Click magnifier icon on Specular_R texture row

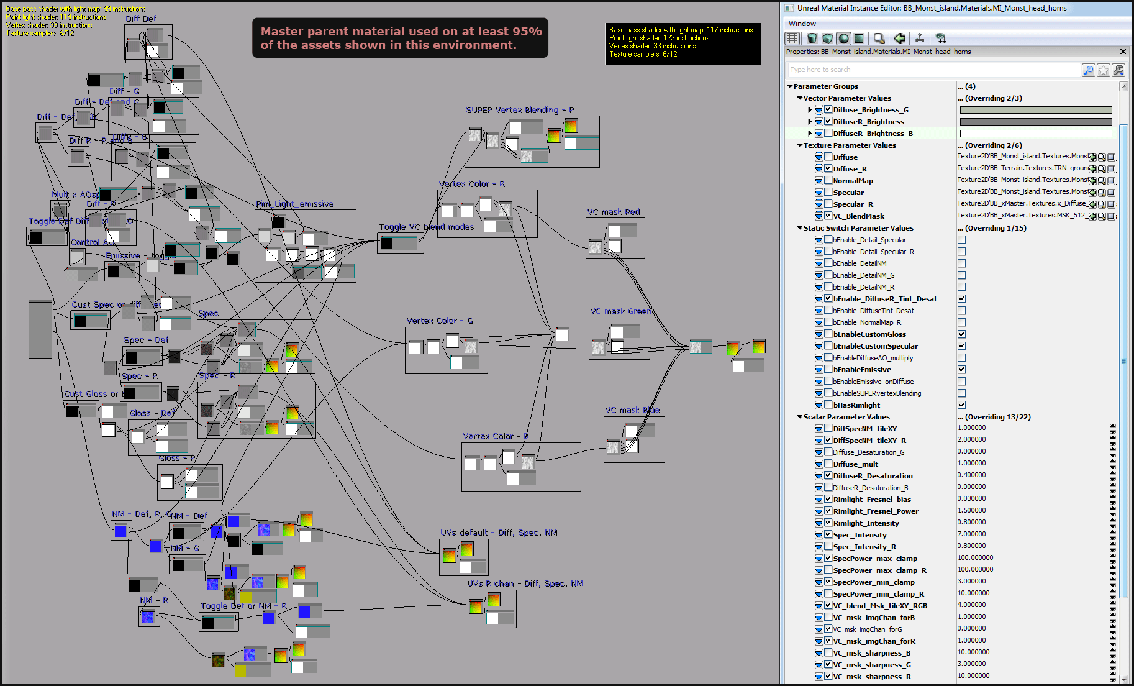click(x=1102, y=204)
